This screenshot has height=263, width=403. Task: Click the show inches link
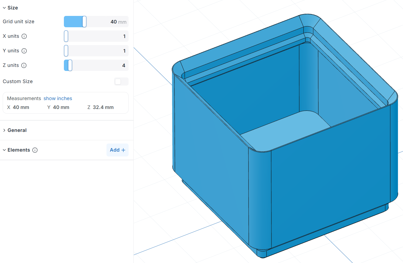(58, 98)
